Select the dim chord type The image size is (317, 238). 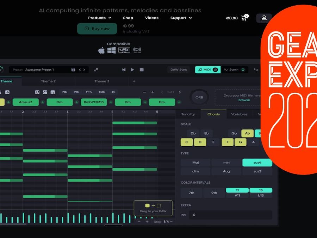(195, 171)
